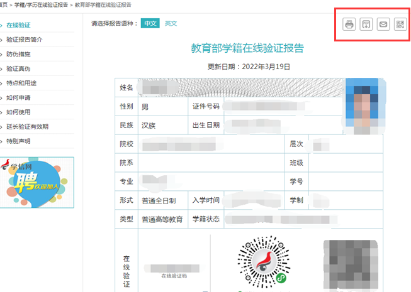The image size is (411, 292).
Task: Open 验证报告简介 sidebar item
Action: coord(24,40)
